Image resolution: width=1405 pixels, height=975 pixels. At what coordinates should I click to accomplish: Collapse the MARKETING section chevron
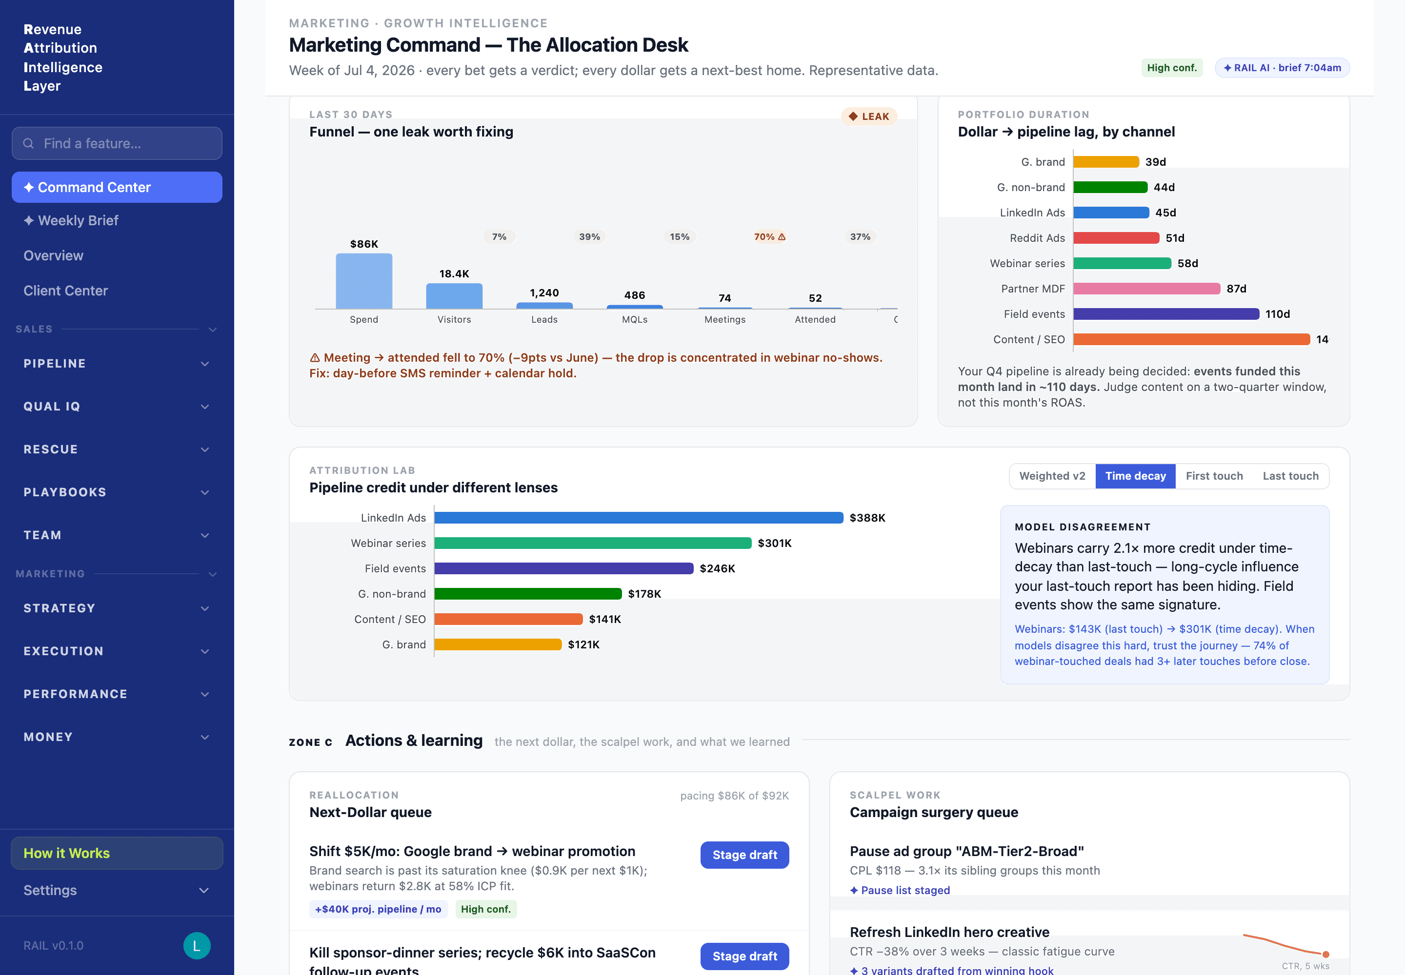[x=213, y=574]
